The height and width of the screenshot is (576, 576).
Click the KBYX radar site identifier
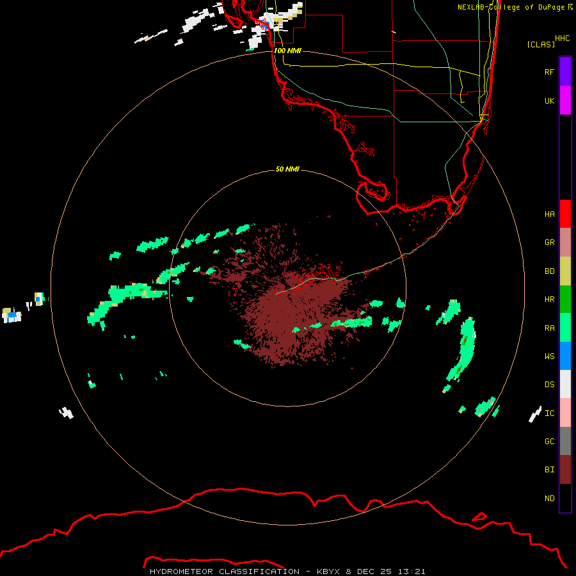[328, 572]
